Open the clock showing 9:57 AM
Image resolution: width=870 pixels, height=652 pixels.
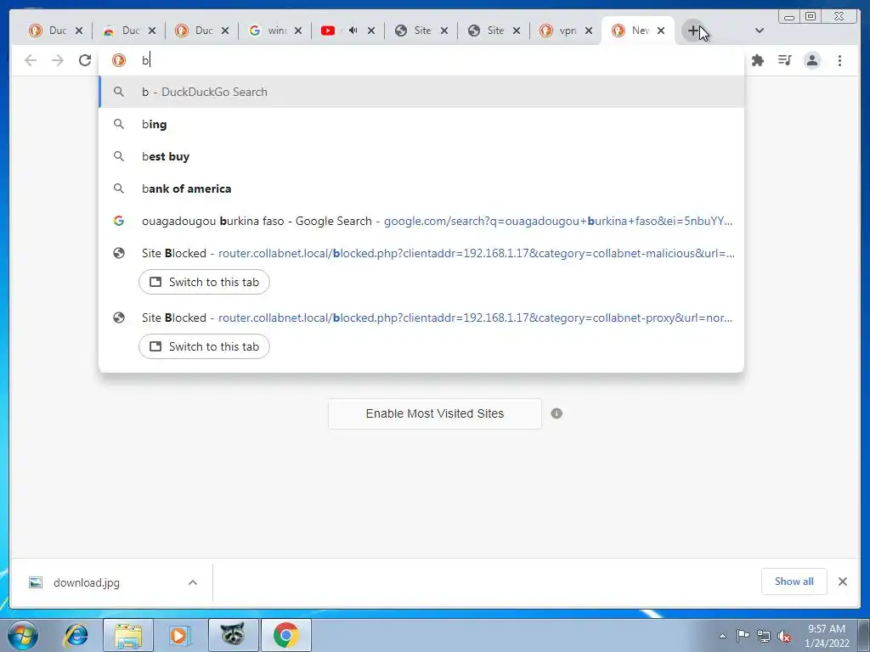[x=827, y=636]
